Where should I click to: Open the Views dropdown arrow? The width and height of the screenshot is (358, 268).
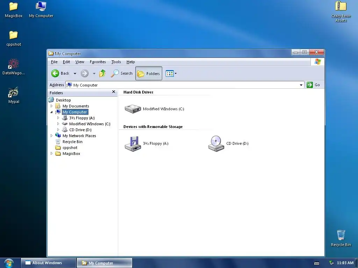(176, 74)
